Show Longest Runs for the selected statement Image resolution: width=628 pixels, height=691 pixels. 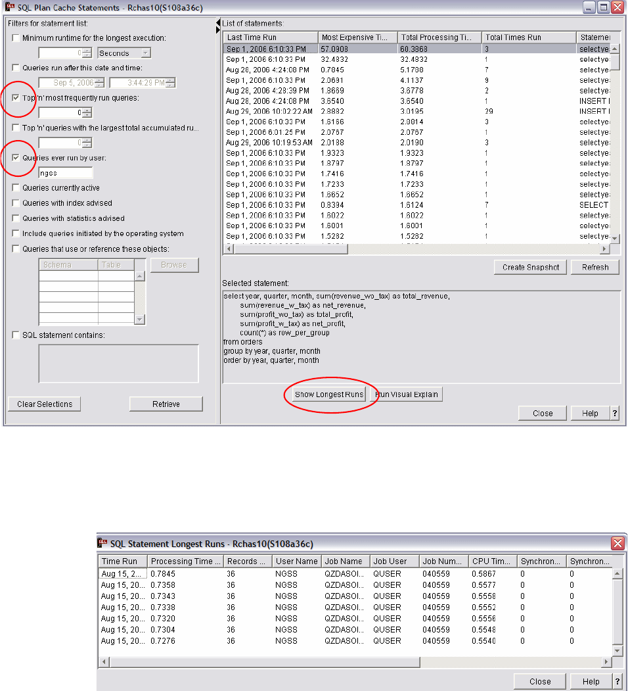point(328,394)
